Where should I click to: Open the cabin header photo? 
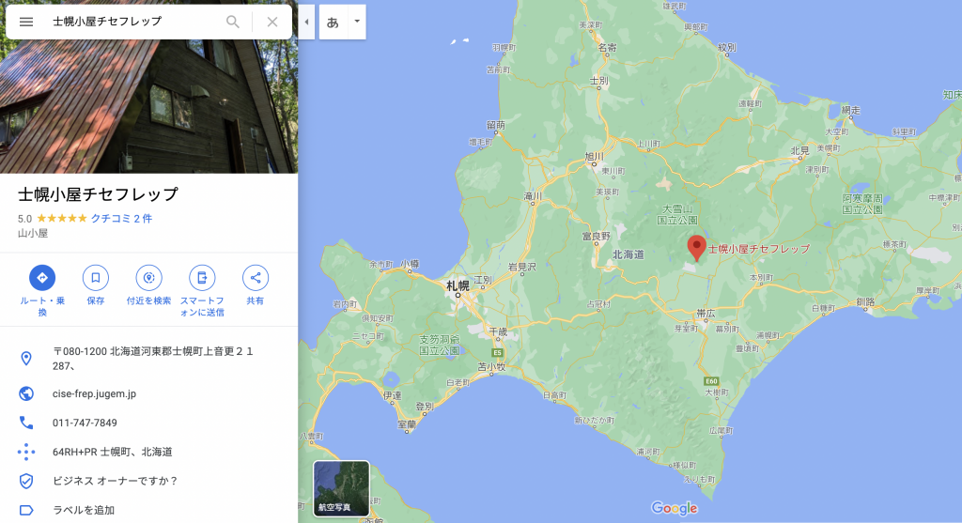point(148,103)
